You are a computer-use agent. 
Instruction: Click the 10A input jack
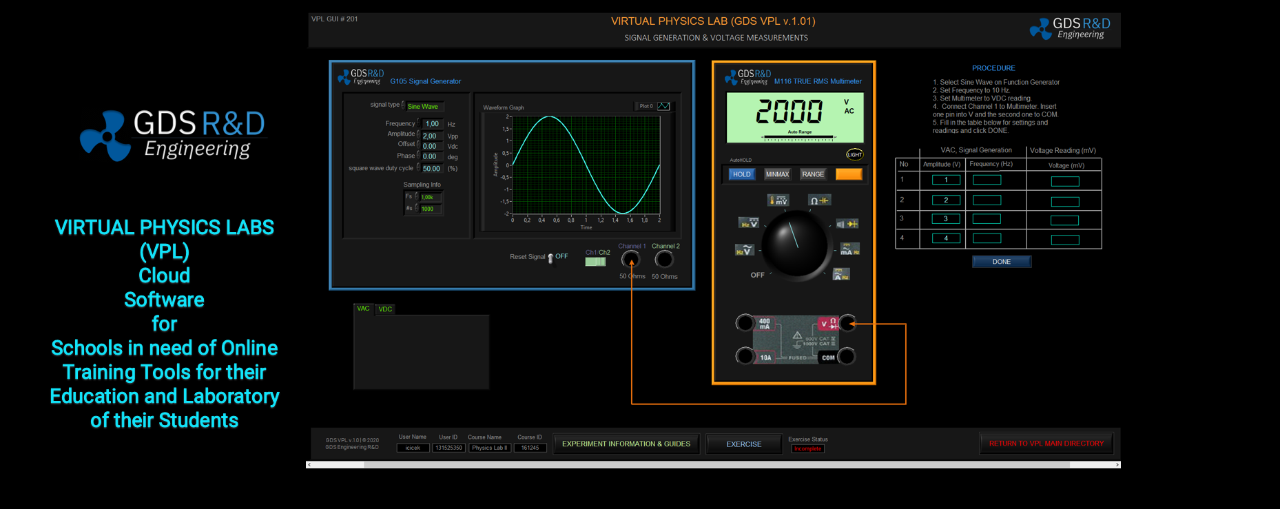click(x=745, y=356)
